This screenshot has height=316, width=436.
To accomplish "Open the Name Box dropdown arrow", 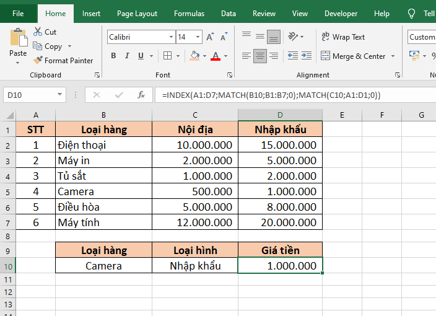I will click(60, 95).
